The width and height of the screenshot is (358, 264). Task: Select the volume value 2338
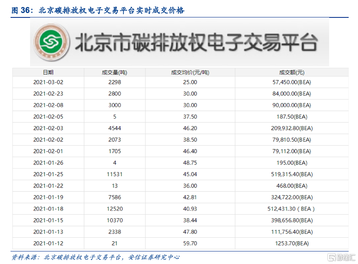(114, 232)
